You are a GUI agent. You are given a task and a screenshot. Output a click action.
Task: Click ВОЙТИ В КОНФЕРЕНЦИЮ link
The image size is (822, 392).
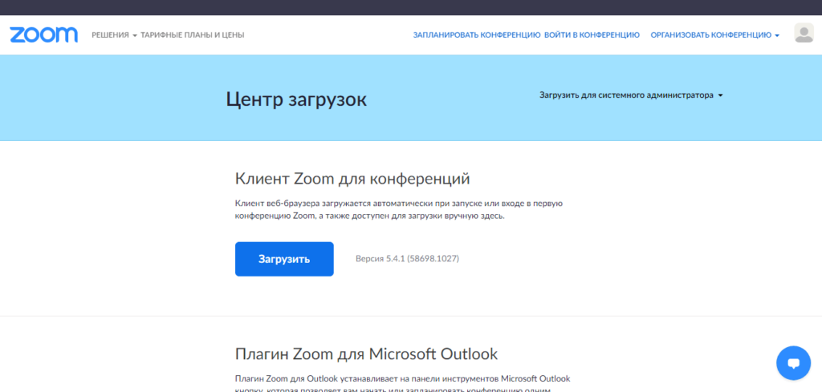[x=592, y=35]
